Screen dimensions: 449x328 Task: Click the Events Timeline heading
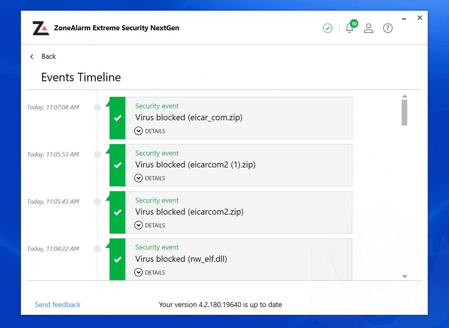point(81,77)
